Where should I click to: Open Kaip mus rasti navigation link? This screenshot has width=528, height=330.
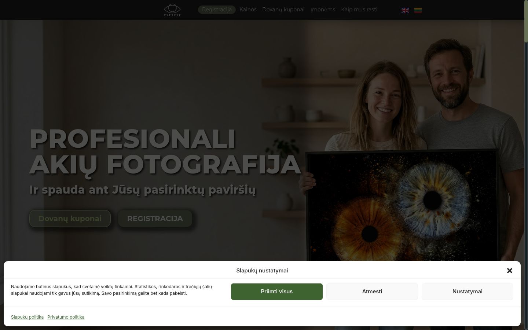(x=359, y=10)
